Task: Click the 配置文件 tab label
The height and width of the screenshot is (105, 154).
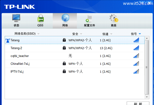Action: [x=90, y=25]
